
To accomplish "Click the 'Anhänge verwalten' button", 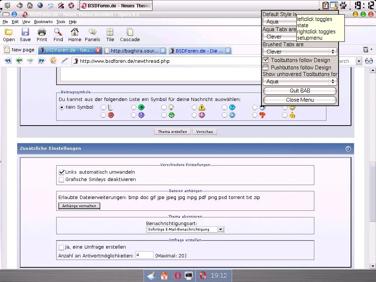I will click(x=79, y=206).
